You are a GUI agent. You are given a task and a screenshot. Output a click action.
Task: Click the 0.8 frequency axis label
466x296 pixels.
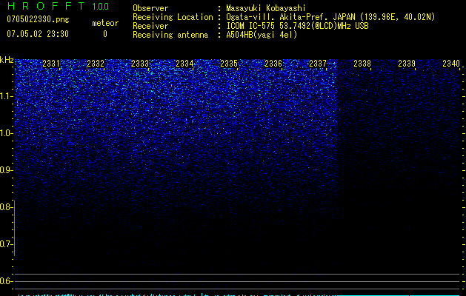[x=6, y=207]
